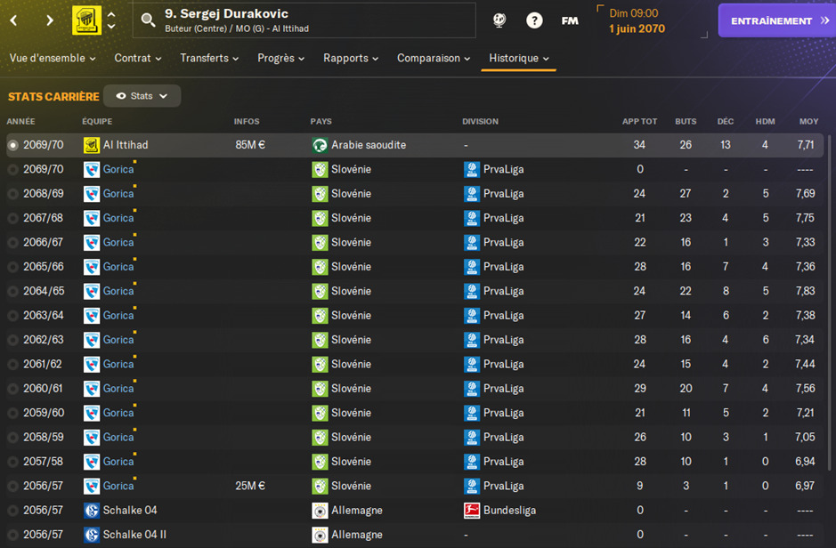Image resolution: width=836 pixels, height=548 pixels.
Task: Click the vertical scrollbar of the stats table
Action: pos(829,303)
